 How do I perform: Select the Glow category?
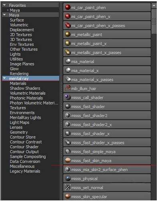(14, 69)
